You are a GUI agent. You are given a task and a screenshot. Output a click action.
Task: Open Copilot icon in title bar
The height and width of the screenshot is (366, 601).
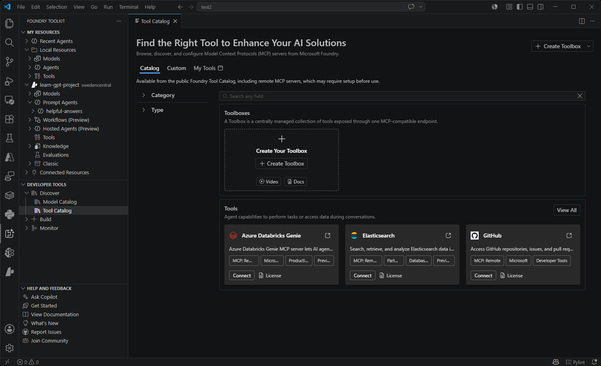411,7
